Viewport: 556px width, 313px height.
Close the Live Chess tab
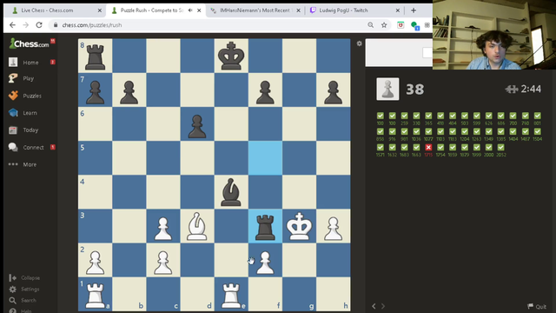pyautogui.click(x=100, y=10)
